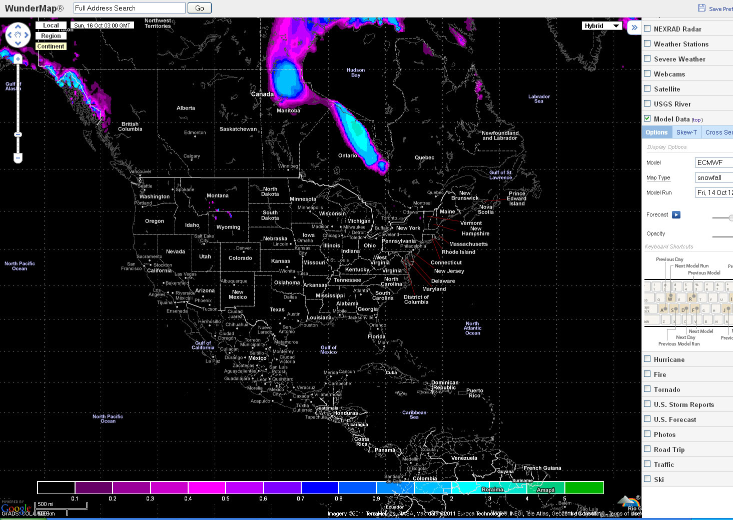The width and height of the screenshot is (733, 520).
Task: Click the 'Texas' state label
Action: tap(277, 309)
